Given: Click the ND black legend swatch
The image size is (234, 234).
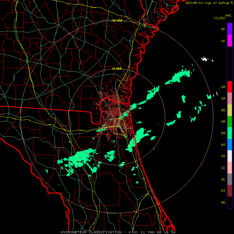Looking at the screenshot, I should pyautogui.click(x=230, y=202).
